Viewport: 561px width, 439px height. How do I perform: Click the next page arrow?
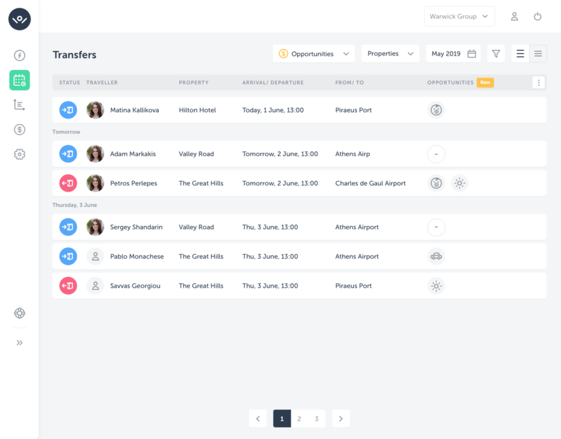(x=340, y=418)
